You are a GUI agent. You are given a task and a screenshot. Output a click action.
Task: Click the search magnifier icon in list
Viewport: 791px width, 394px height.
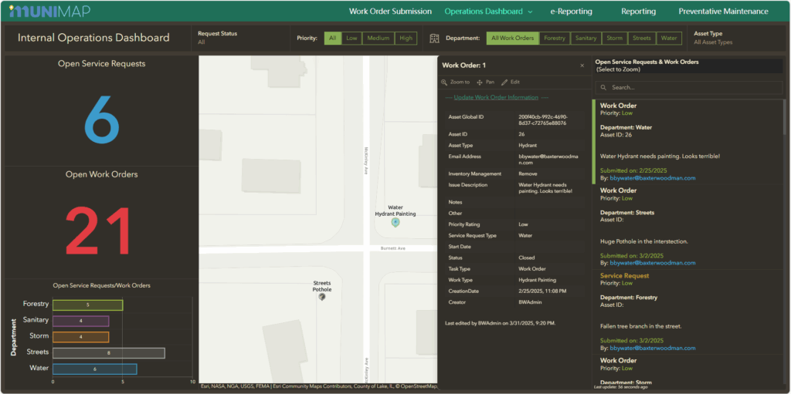pyautogui.click(x=603, y=88)
